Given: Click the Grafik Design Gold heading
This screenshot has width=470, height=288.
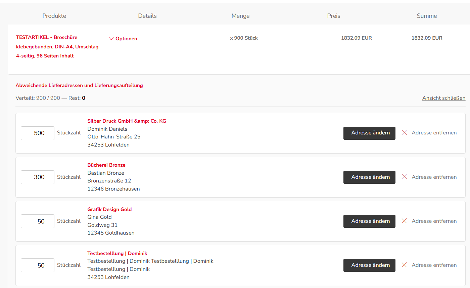Looking at the screenshot, I should click(x=109, y=209).
